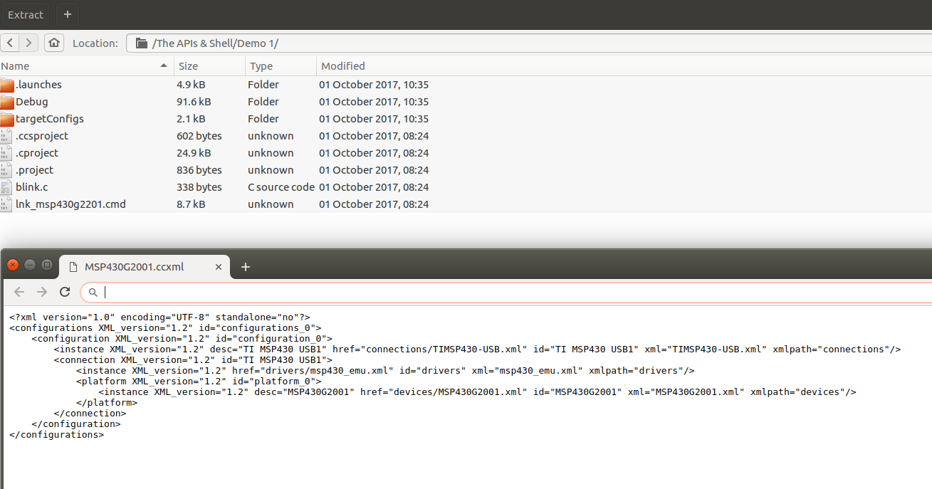Select the blink.c source file icon
Viewport: 932px width, 489px height.
(7, 187)
